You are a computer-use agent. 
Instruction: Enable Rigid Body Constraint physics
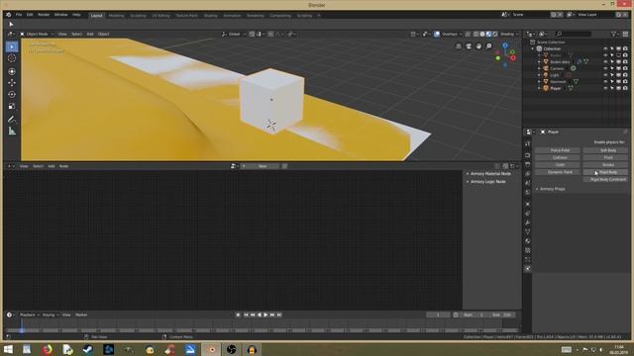point(605,180)
